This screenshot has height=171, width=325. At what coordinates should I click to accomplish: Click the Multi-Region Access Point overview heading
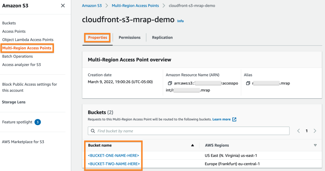(129, 60)
